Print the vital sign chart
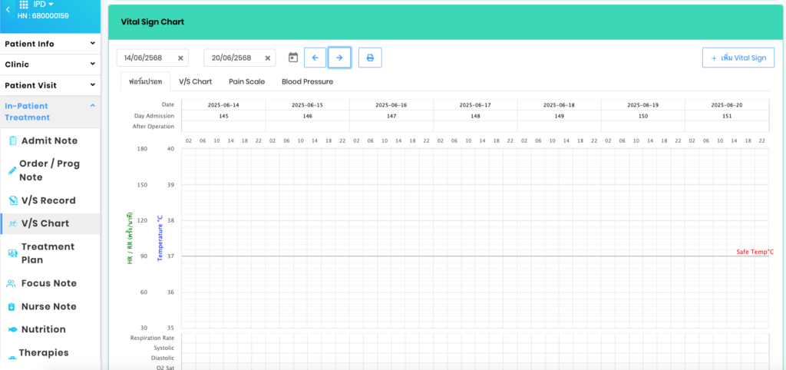 click(370, 58)
